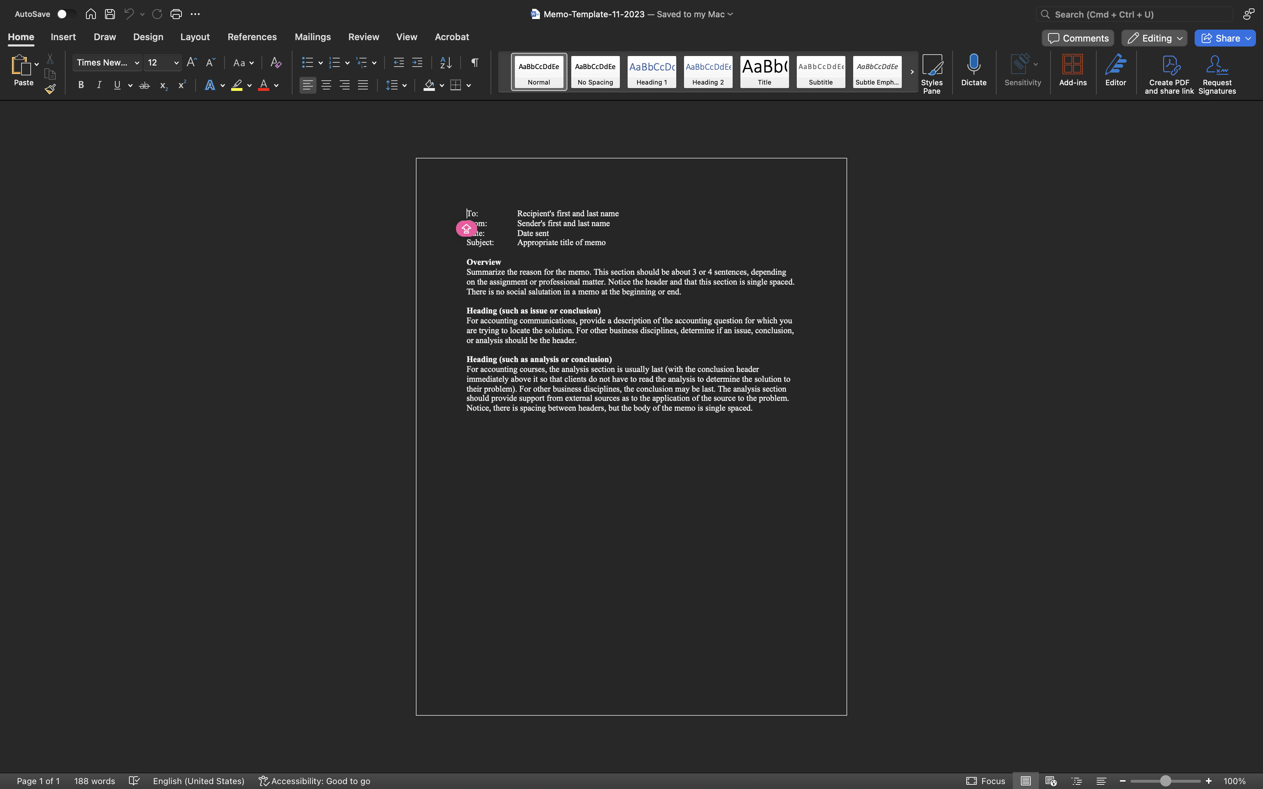Open the Review tab

tap(363, 37)
